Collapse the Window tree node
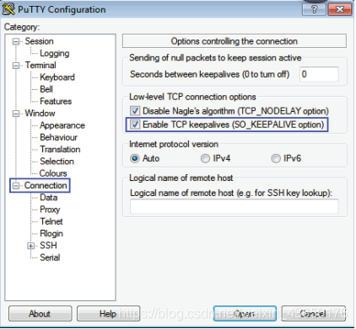Image resolution: width=356 pixels, height=329 pixels. tap(16, 114)
